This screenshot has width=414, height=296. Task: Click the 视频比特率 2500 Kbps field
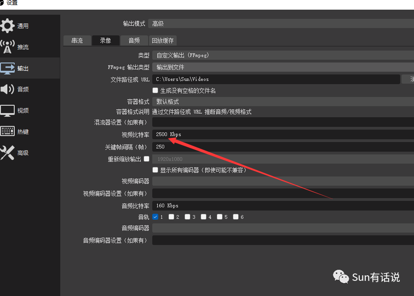coord(283,134)
